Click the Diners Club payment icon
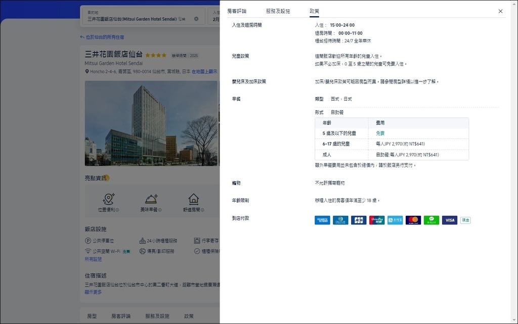The height and width of the screenshot is (324, 518). click(340, 220)
